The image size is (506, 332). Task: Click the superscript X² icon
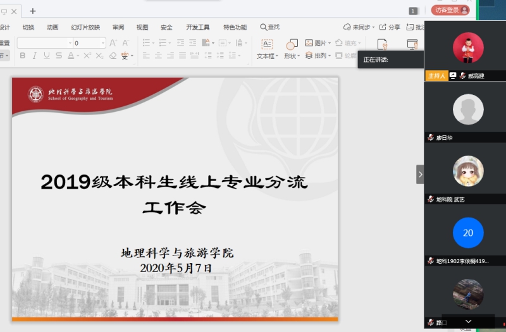[x=88, y=56]
